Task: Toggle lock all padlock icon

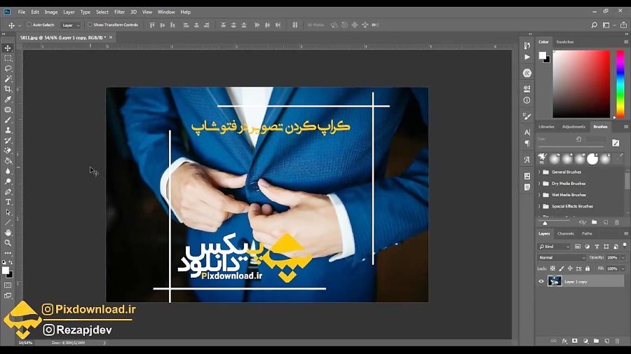Action: (588, 268)
